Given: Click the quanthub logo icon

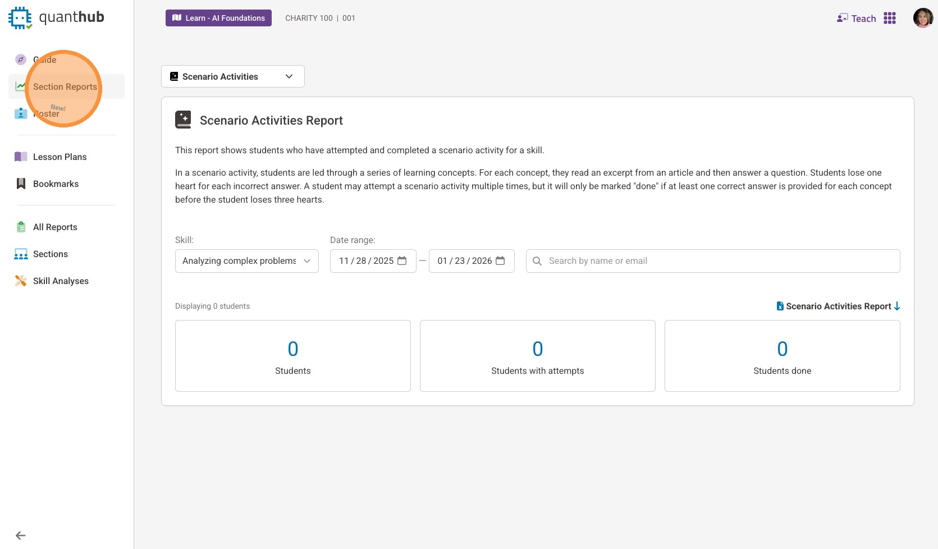Looking at the screenshot, I should point(20,18).
